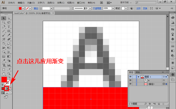Open opacity 100% dropdown
Viewport: 176px width, 109px height.
[113, 8]
